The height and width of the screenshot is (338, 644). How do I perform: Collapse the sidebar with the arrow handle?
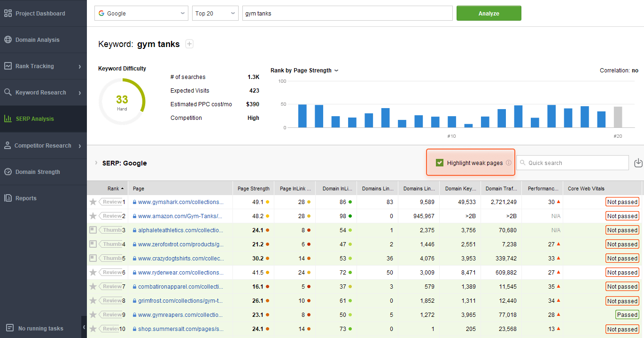84,327
